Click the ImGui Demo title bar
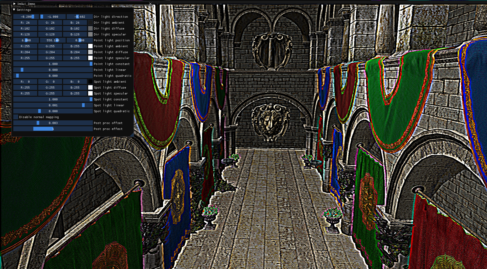Image resolution: width=487 pixels, height=269 pixels. click(82, 4)
